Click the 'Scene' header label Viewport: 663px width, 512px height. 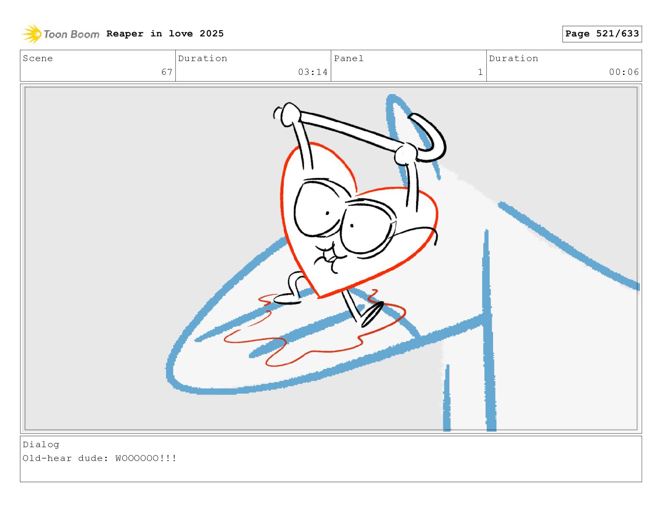[x=38, y=59]
